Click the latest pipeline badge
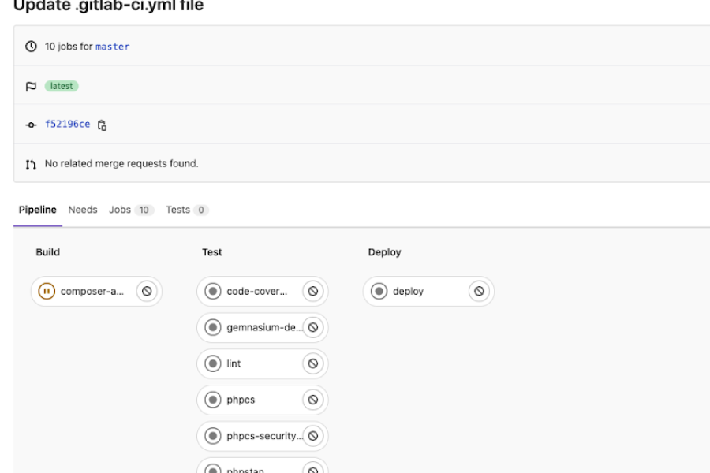Screen dimensions: 710x473 pos(62,86)
